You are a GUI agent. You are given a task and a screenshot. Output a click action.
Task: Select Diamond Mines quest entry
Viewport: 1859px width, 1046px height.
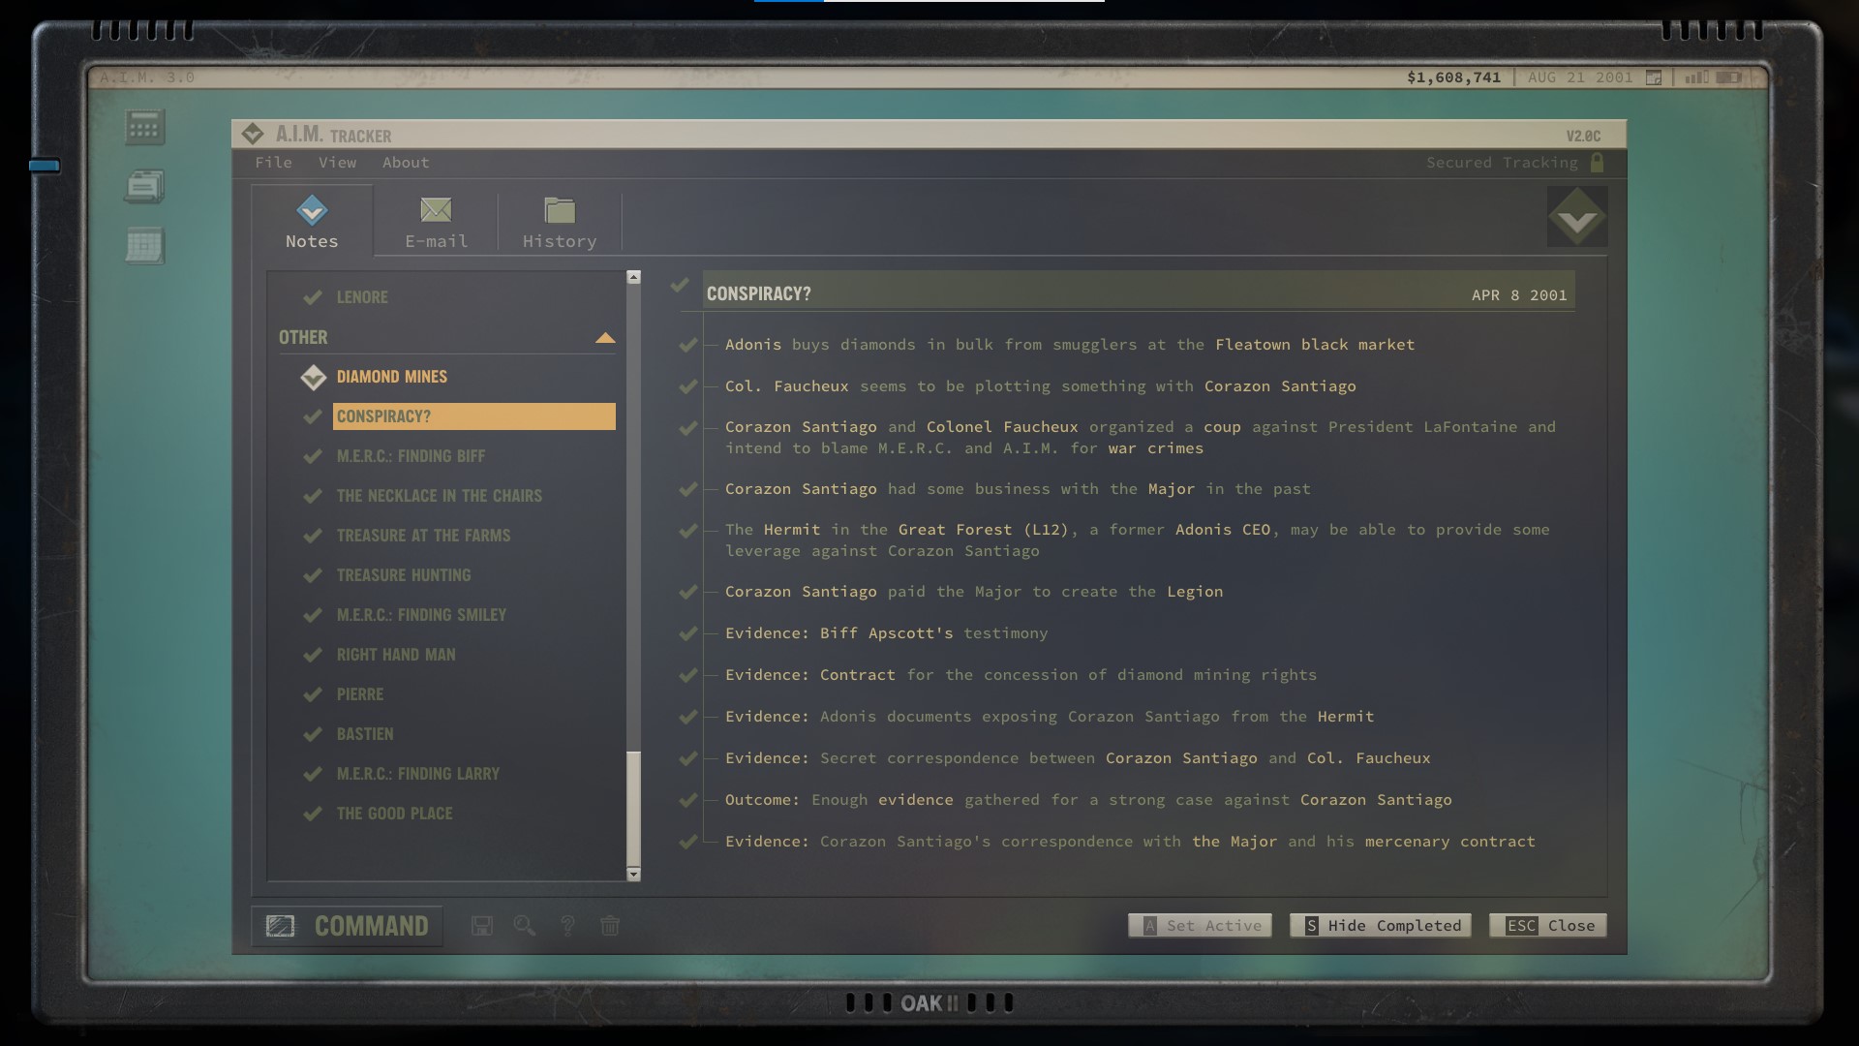pyautogui.click(x=391, y=377)
